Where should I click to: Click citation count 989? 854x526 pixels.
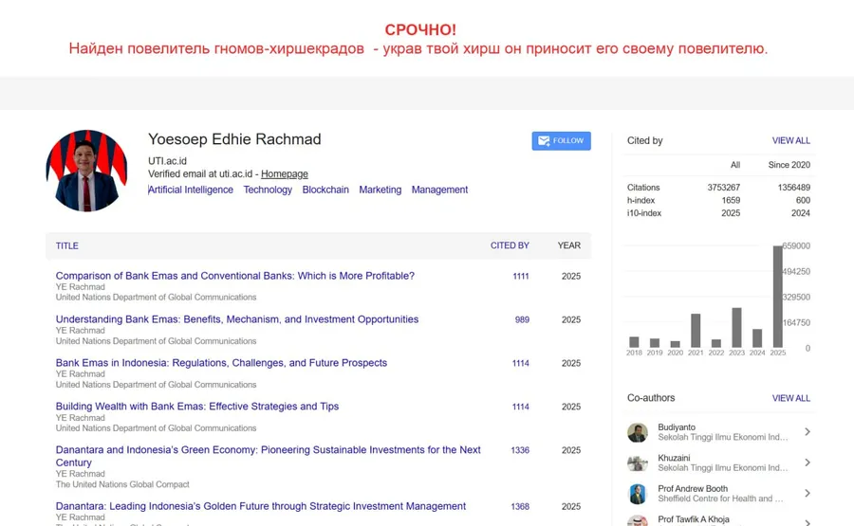(x=522, y=319)
